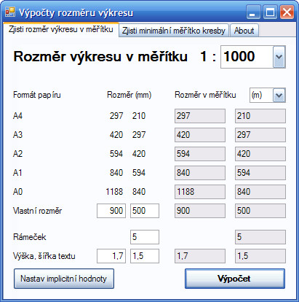Click the Rámeček scaled result field
The width and height of the screenshot is (299, 302).
click(x=260, y=237)
